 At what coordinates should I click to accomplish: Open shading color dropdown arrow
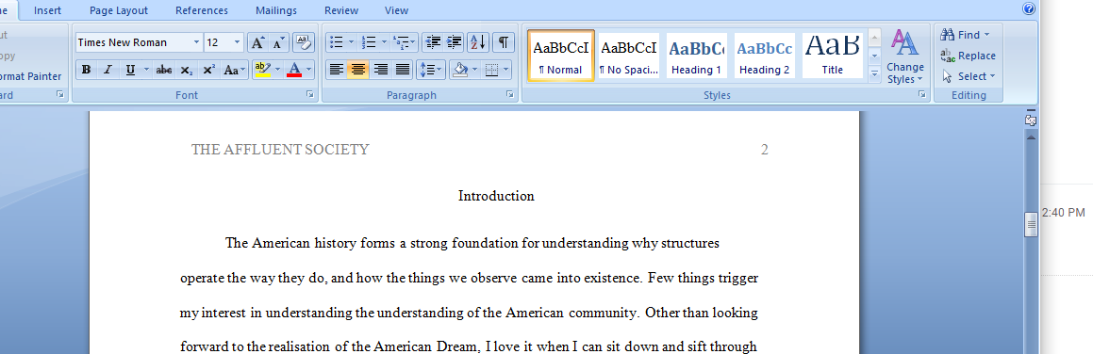[x=475, y=70]
